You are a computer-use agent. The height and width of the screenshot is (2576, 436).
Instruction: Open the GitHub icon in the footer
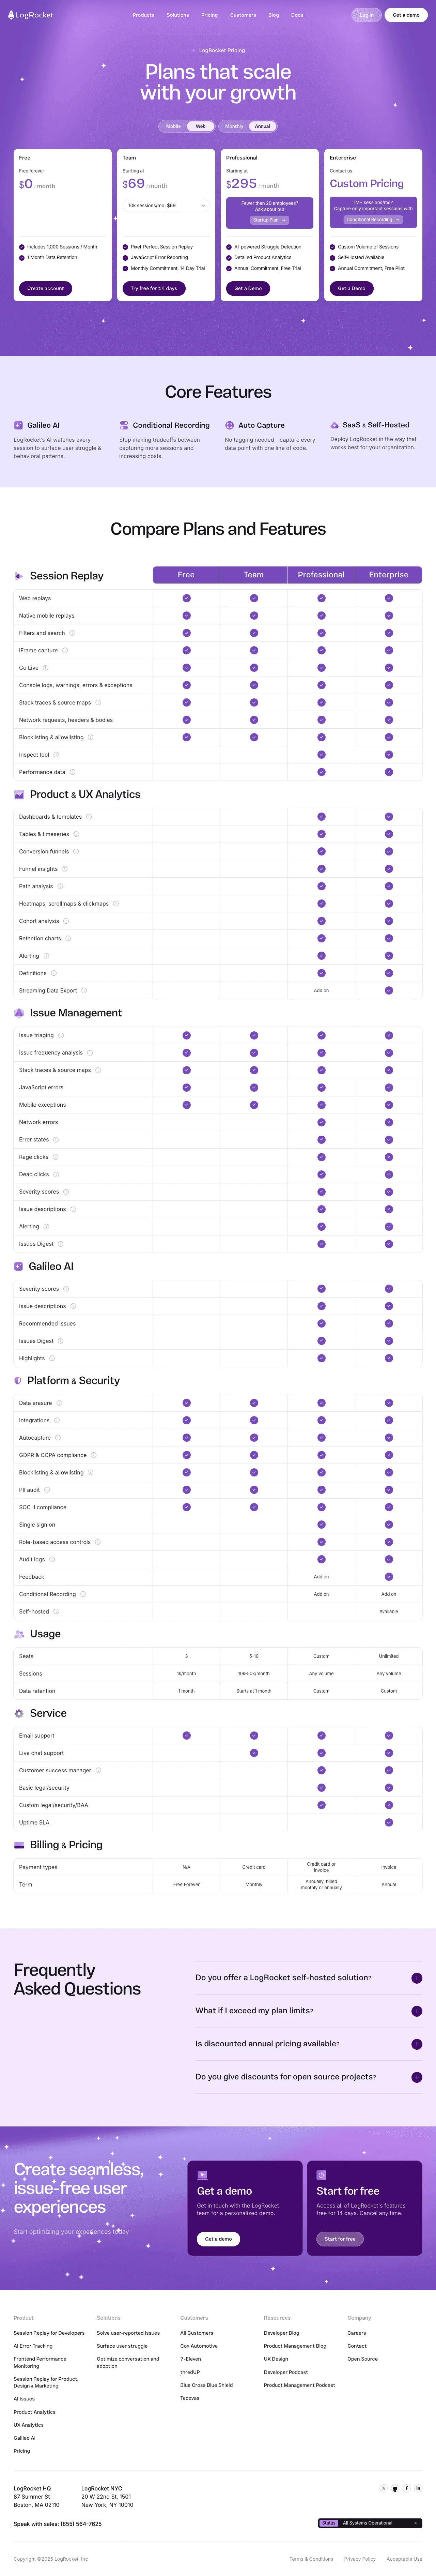coord(395,2488)
